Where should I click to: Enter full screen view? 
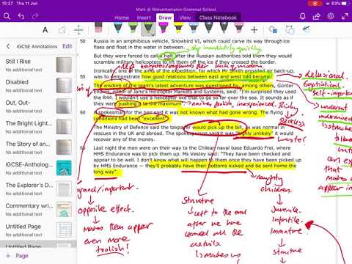coord(345,16)
